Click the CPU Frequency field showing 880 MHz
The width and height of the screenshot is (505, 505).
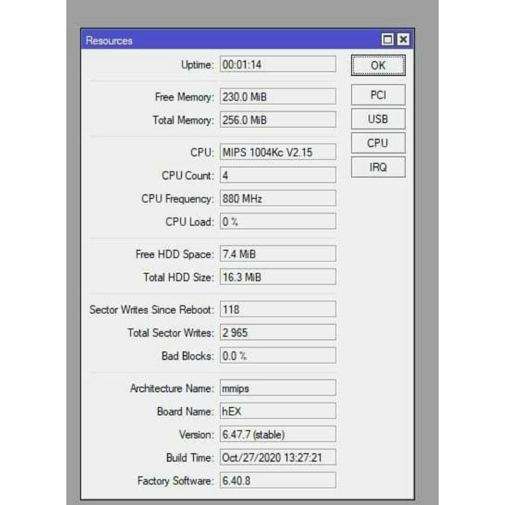tap(276, 198)
